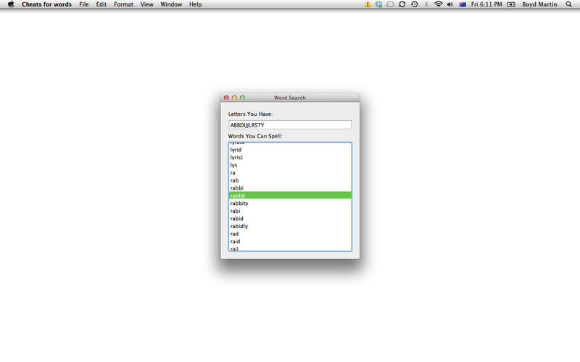Select the word rad in the list
Screen dimensions: 580x362
289,234
